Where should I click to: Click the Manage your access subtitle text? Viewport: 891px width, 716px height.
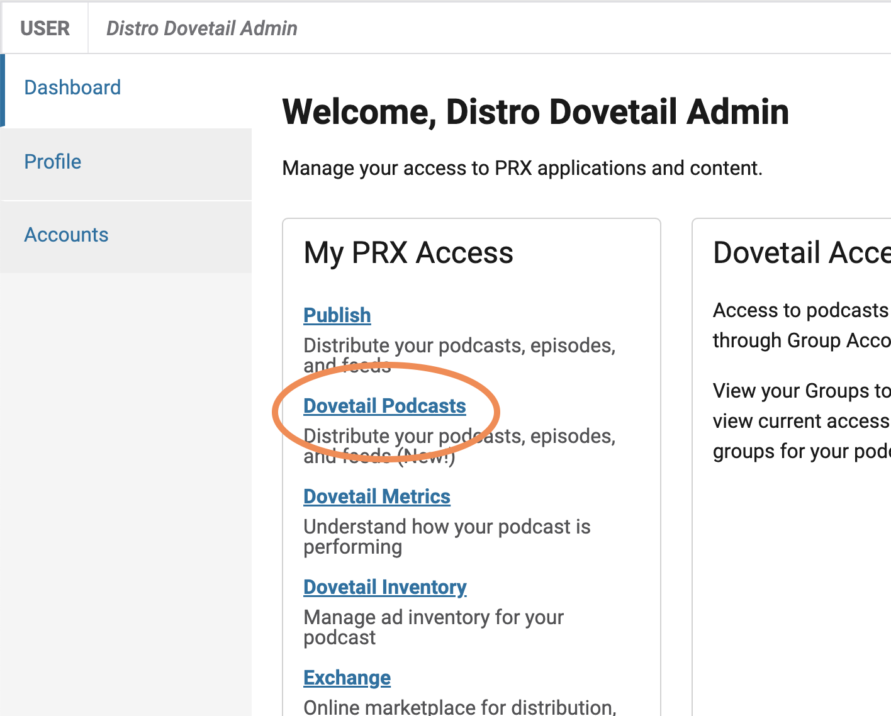(522, 168)
